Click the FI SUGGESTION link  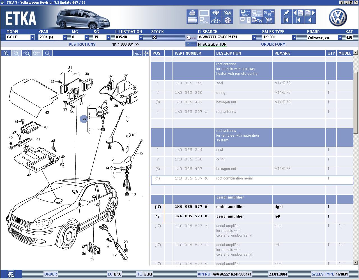pyautogui.click(x=212, y=44)
